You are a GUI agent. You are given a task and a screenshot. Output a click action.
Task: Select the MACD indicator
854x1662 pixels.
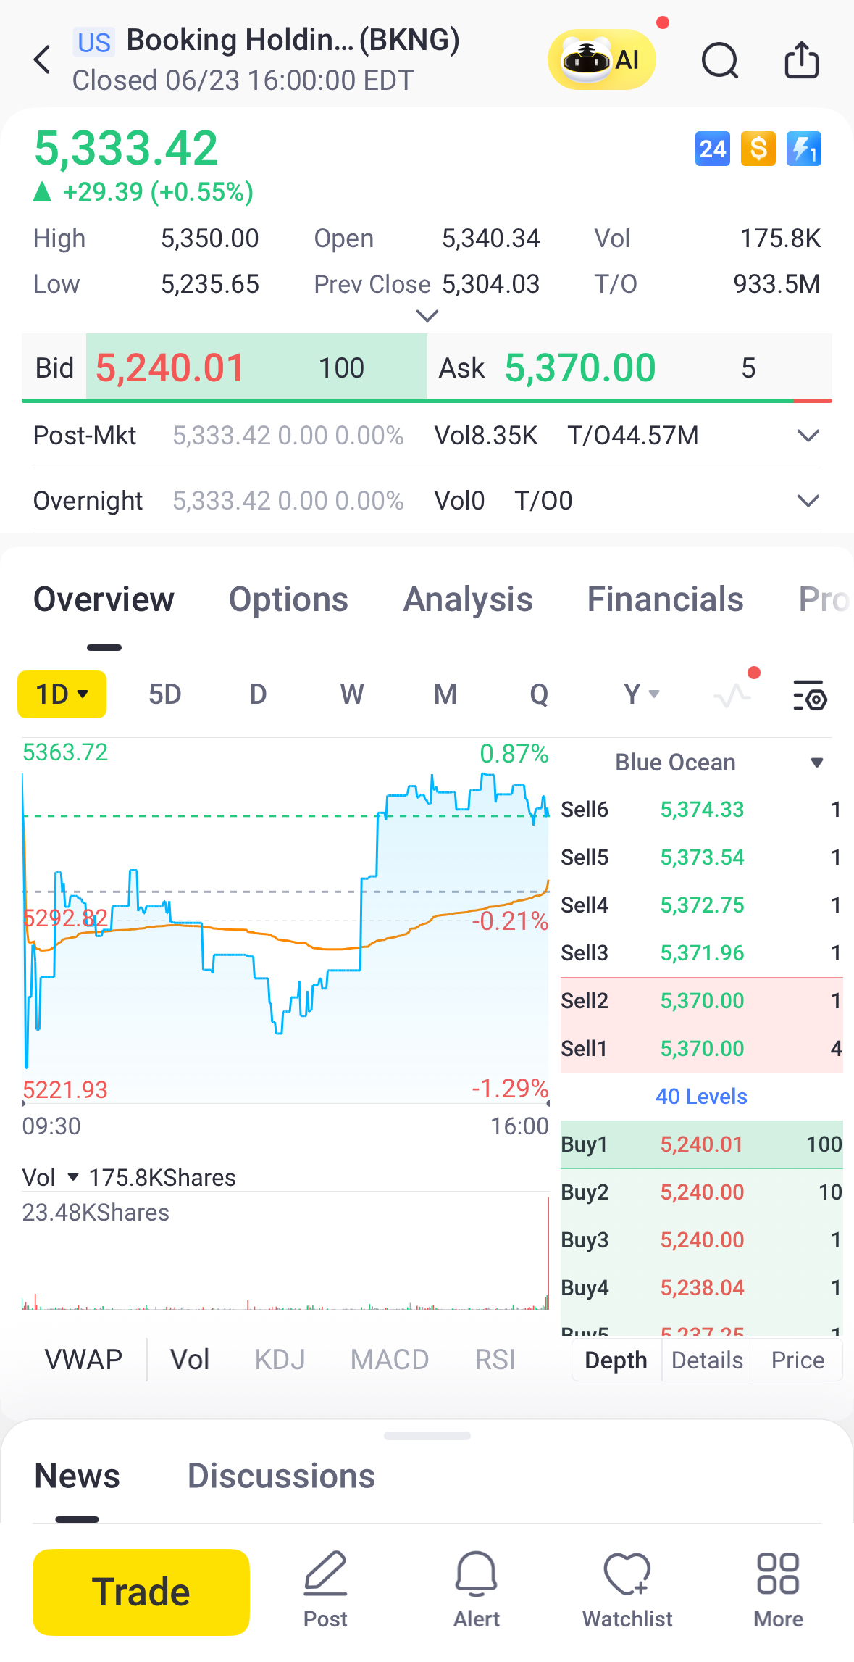pyautogui.click(x=390, y=1360)
